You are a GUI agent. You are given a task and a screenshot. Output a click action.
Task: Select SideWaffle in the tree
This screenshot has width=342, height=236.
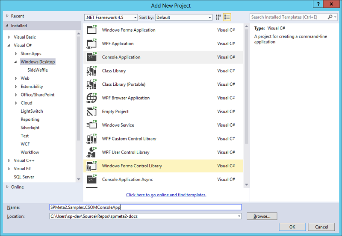pos(38,70)
